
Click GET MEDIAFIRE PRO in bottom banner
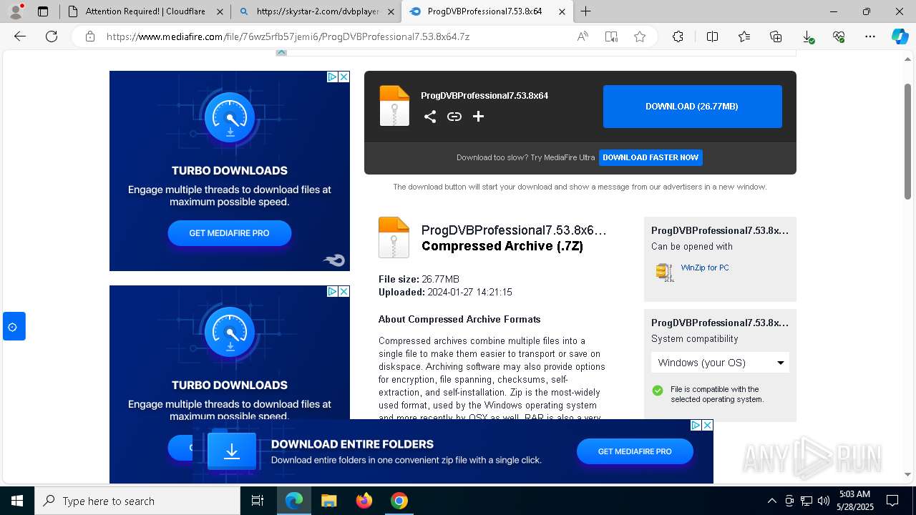point(635,451)
